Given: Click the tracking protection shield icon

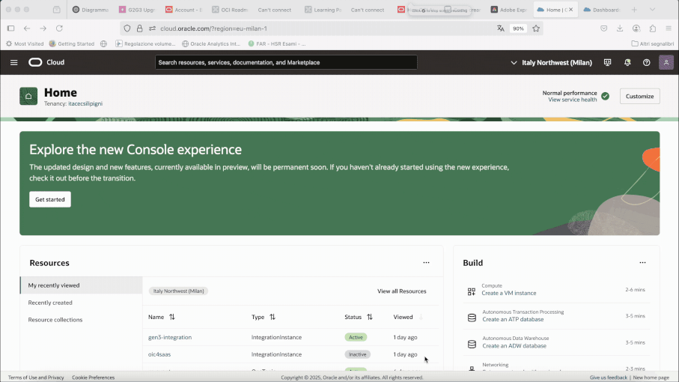Looking at the screenshot, I should 127,28.
